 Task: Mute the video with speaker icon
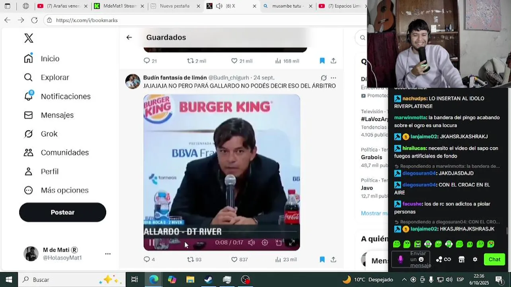coord(252,242)
